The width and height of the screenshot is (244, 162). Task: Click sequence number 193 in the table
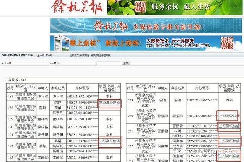click(11, 157)
